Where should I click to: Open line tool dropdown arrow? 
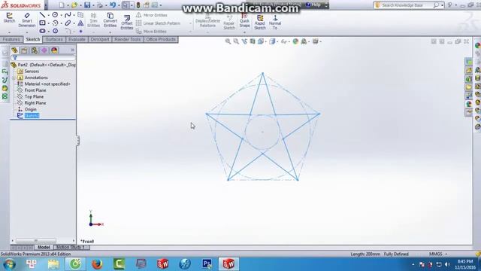pos(48,15)
